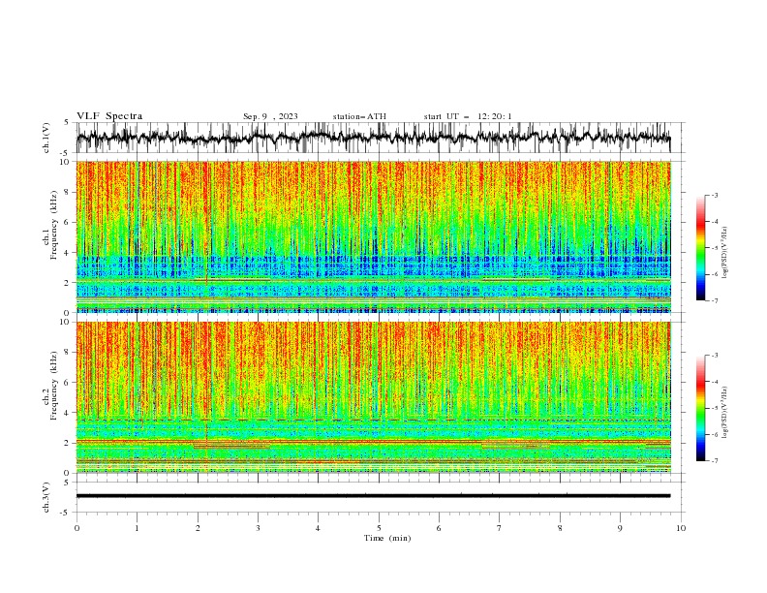The width and height of the screenshot is (767, 593).
Task: Click inside the ch.1 spectrogram panel
Action: click(373, 236)
